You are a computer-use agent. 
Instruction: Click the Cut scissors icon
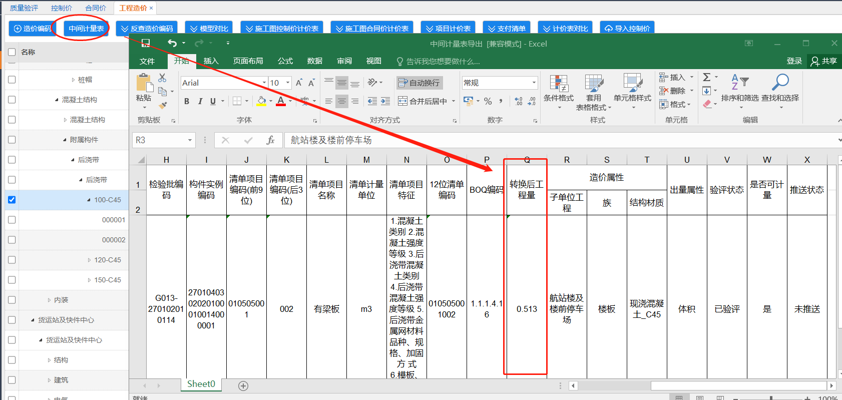162,78
